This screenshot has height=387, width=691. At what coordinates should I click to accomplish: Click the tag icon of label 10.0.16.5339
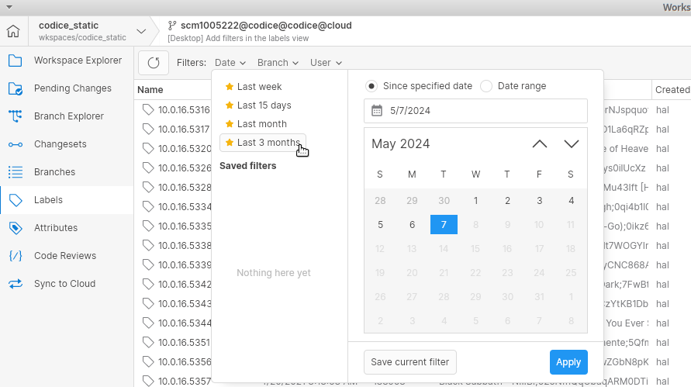point(148,265)
